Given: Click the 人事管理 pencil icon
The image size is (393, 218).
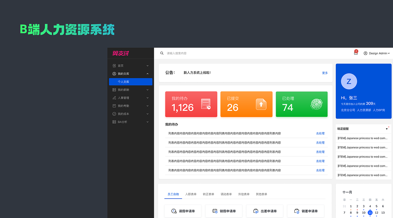Looking at the screenshot, I should tap(114, 98).
